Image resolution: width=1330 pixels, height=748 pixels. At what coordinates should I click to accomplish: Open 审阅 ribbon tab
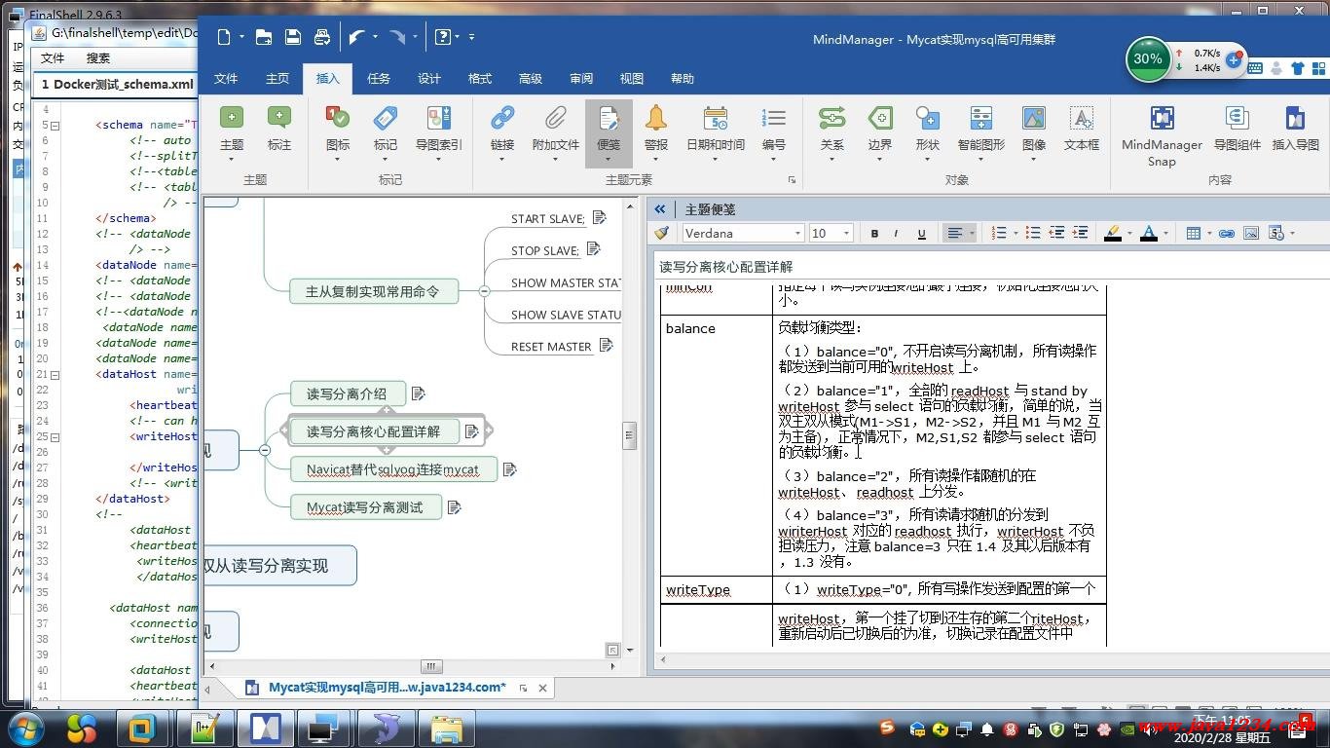pos(581,79)
